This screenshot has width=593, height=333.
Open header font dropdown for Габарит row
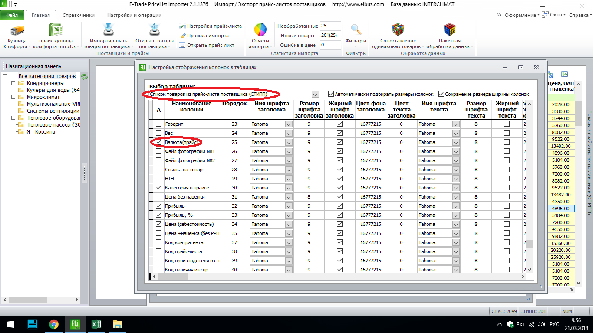[289, 124]
